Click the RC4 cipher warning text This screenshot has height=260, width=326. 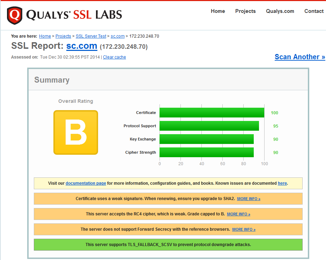[x=155, y=214]
